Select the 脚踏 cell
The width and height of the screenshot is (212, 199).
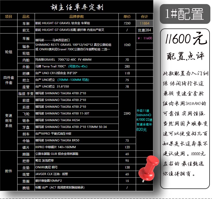26,154
